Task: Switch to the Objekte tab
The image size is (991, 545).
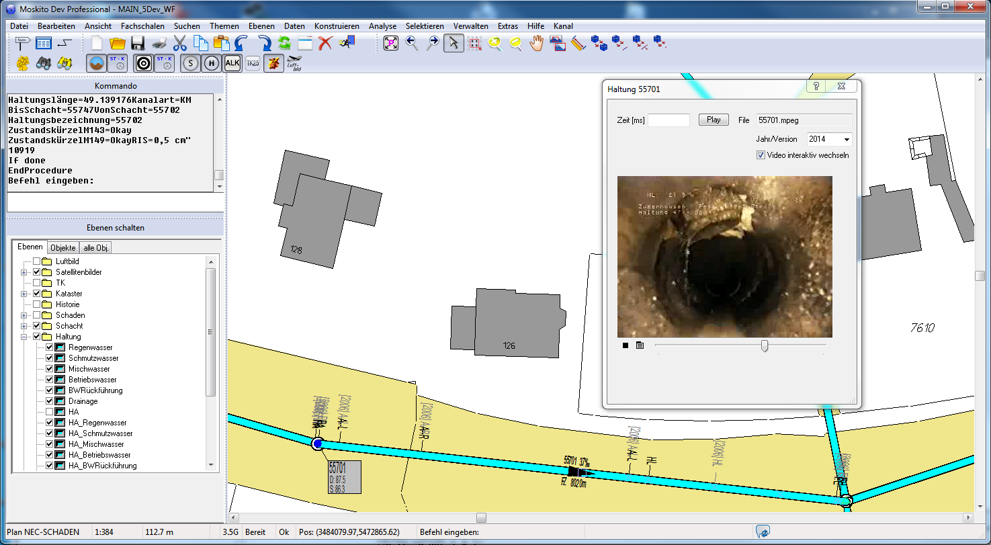Action: (63, 248)
